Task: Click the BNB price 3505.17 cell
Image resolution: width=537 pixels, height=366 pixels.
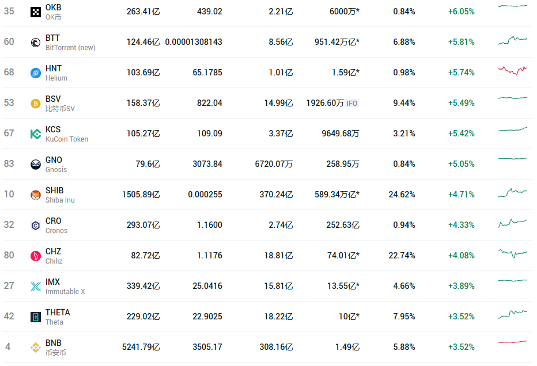Action: click(x=207, y=347)
